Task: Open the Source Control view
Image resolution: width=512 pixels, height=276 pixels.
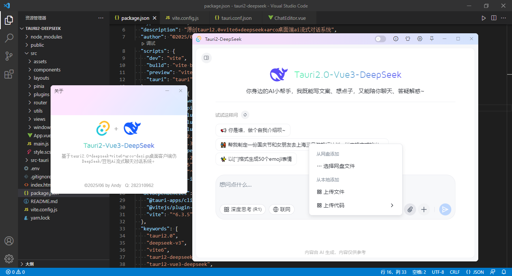Action: [x=9, y=56]
